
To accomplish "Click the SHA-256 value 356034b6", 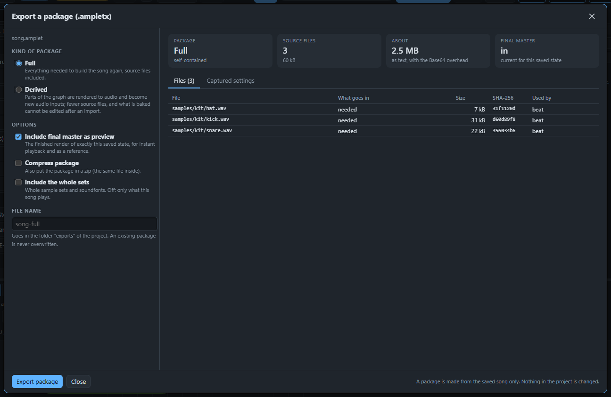I will tap(504, 130).
